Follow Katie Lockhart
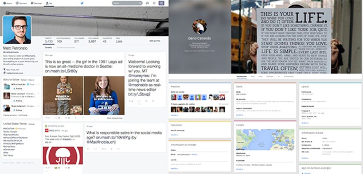The image size is (363, 174). tap(18, 101)
